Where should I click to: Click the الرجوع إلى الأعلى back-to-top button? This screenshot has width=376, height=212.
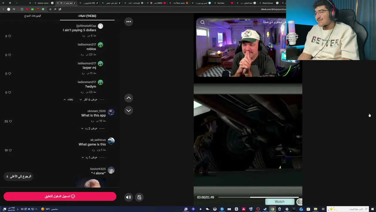[x=18, y=176]
